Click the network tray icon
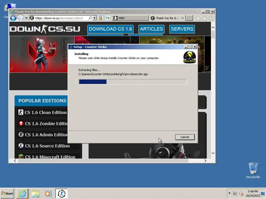 [235, 193]
